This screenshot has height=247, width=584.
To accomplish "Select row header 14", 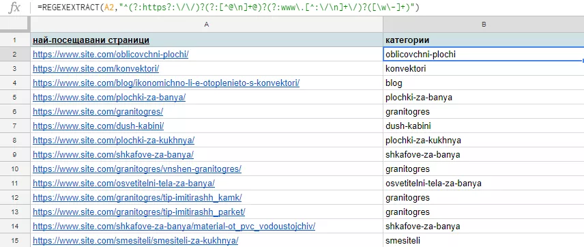I will pyautogui.click(x=14, y=226).
